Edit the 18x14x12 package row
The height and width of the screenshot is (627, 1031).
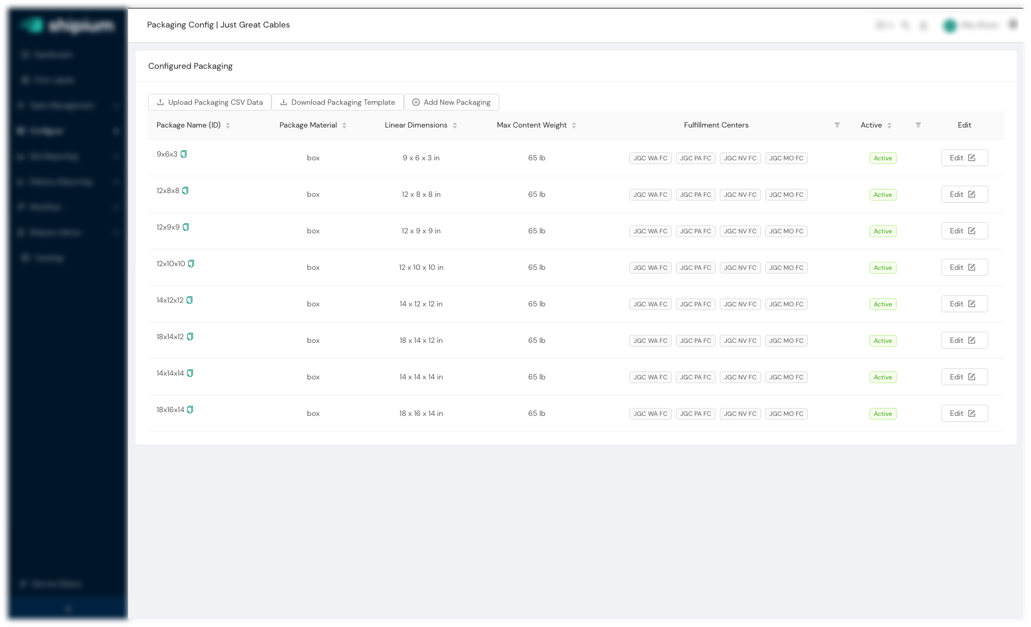pyautogui.click(x=964, y=340)
